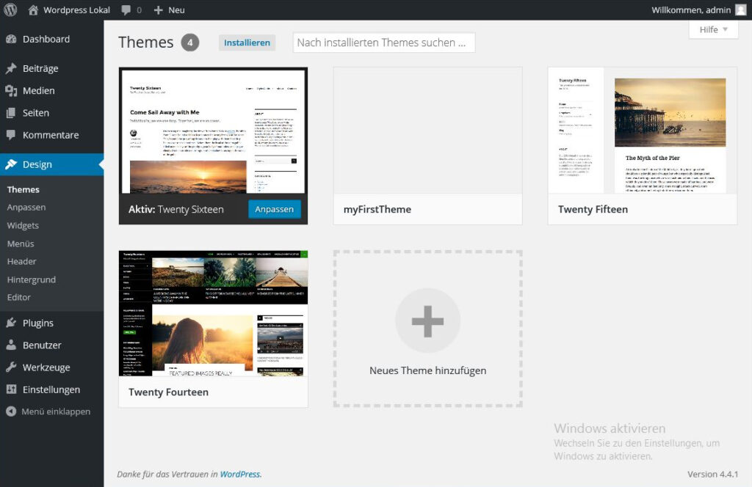This screenshot has height=487, width=752.
Task: Click Neu in the admin bar
Action: click(176, 10)
